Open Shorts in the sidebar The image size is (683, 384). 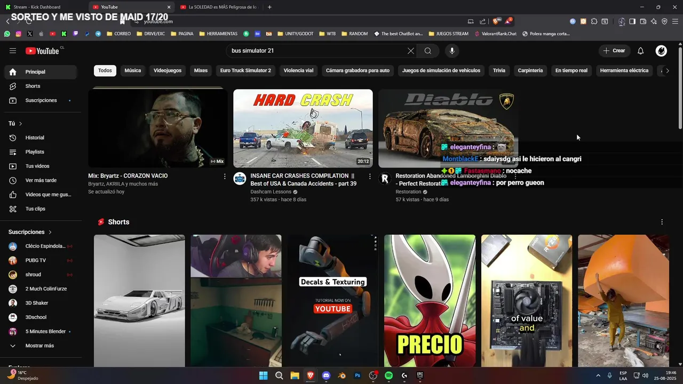pos(41,86)
